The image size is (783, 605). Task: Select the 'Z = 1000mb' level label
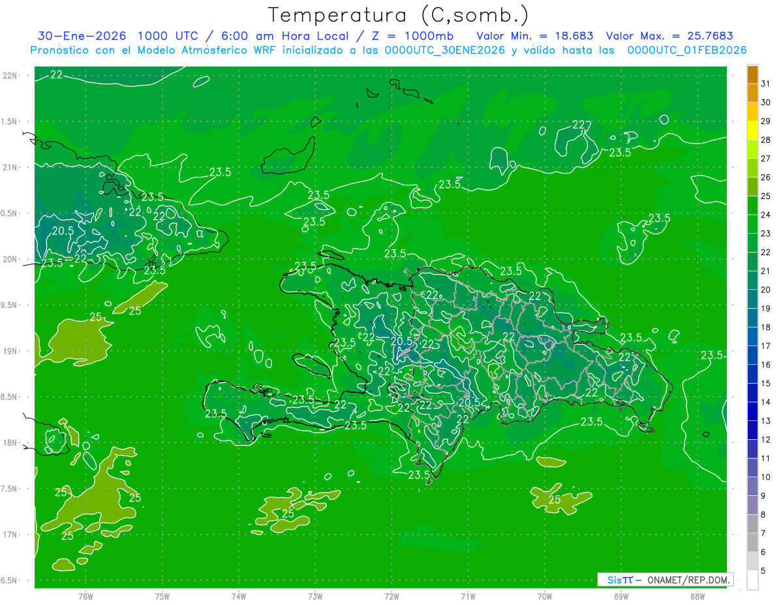click(x=410, y=36)
